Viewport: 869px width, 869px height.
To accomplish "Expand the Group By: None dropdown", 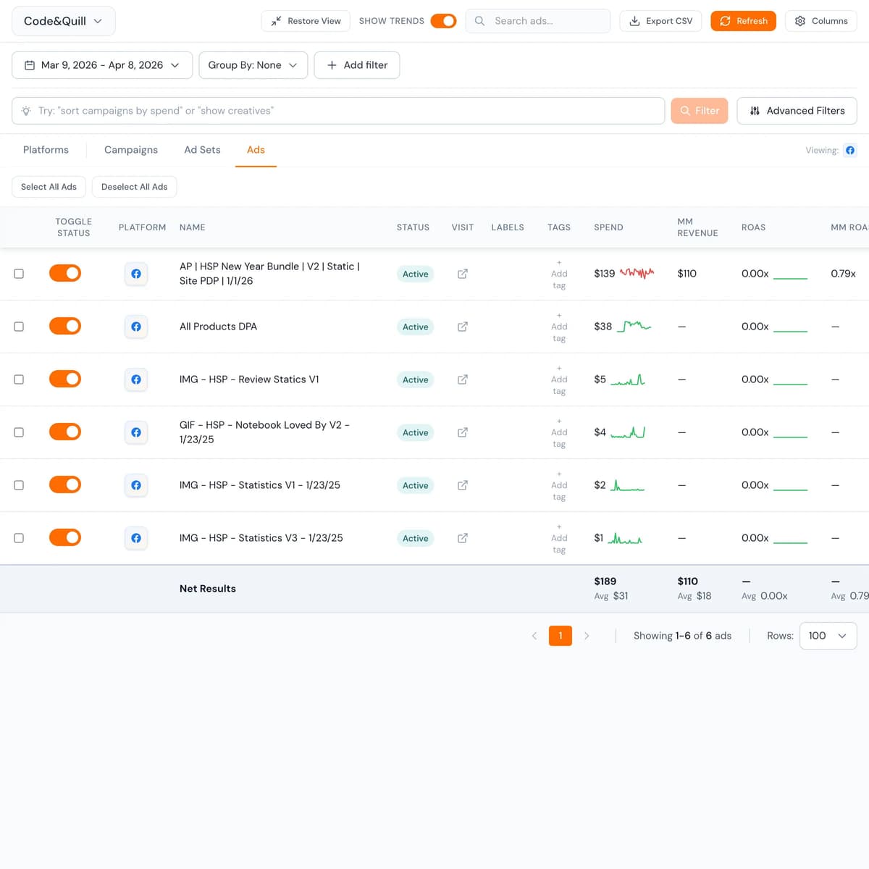I will pos(253,64).
